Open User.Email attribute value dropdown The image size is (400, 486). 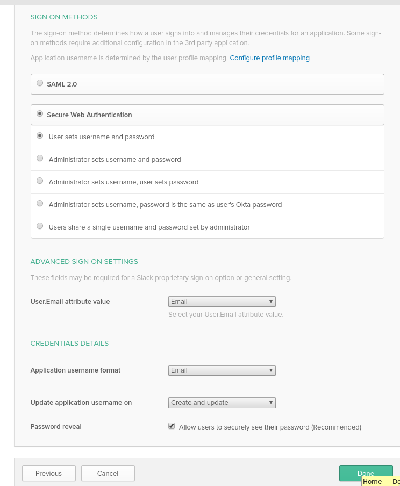point(222,302)
